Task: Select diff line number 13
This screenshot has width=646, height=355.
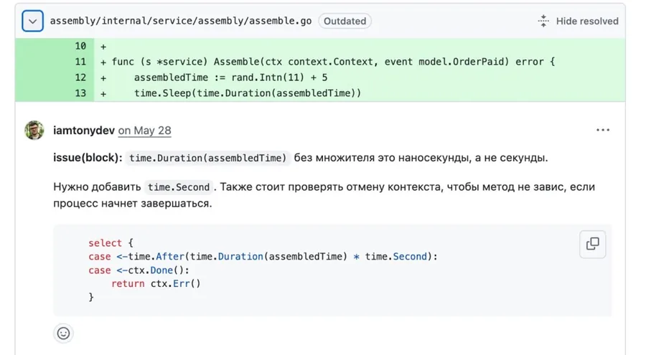Action: (x=80, y=93)
